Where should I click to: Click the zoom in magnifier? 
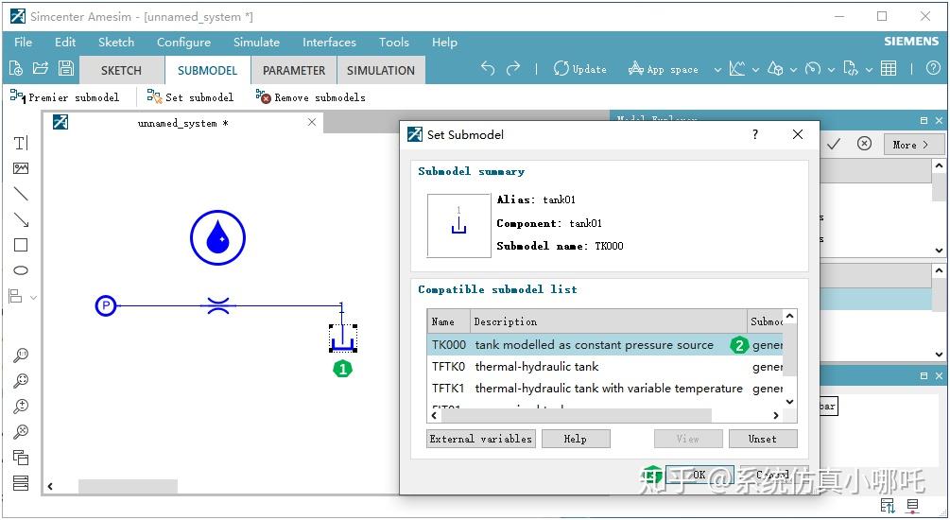[21, 406]
